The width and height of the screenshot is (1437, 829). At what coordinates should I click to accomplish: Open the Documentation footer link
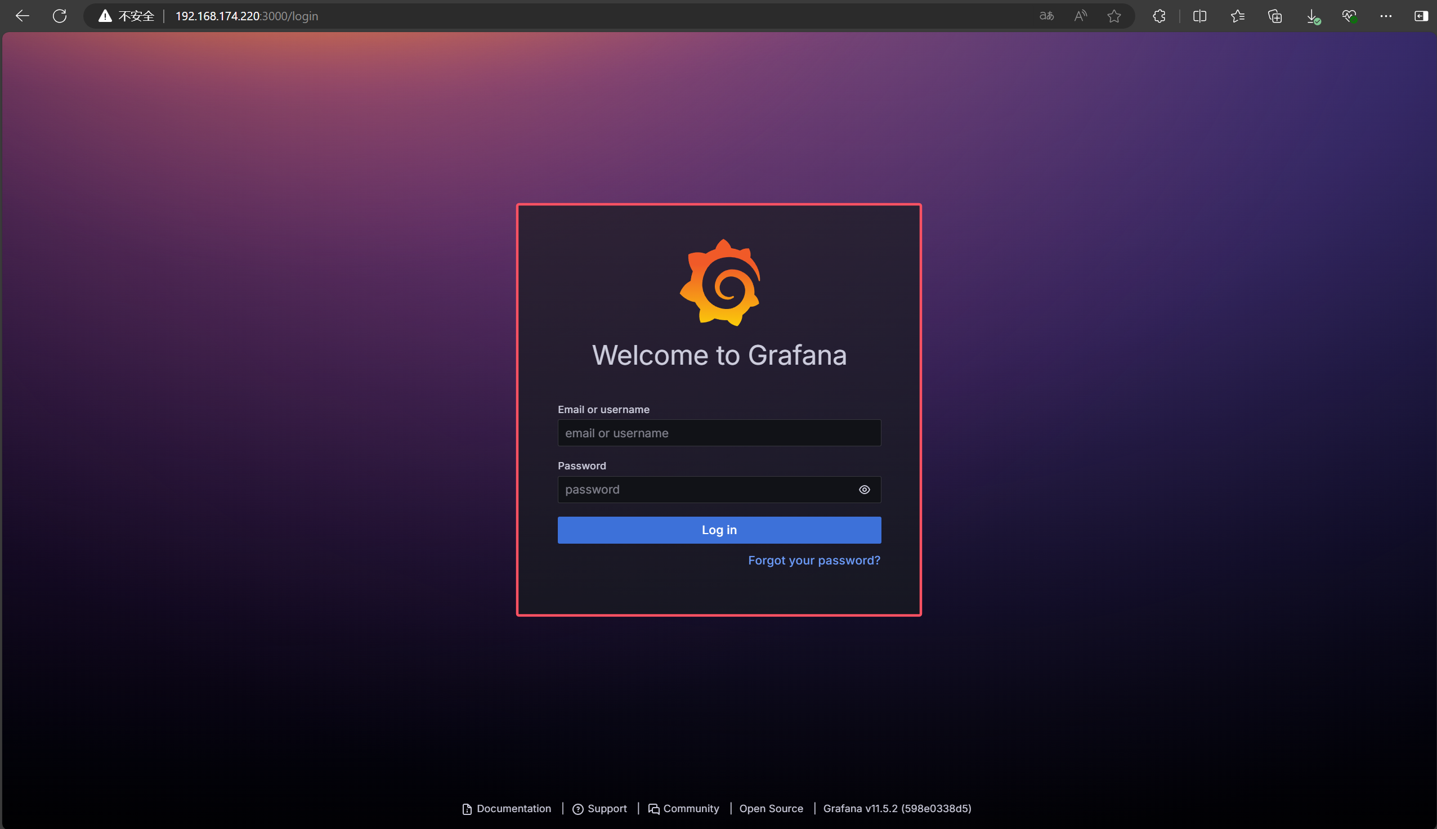[x=506, y=809]
